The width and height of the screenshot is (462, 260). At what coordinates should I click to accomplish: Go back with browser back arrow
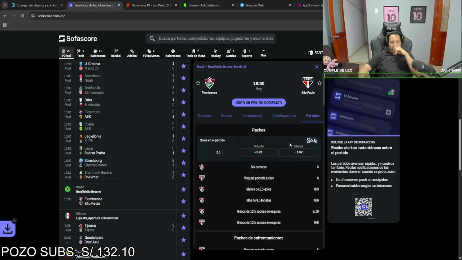(5, 16)
